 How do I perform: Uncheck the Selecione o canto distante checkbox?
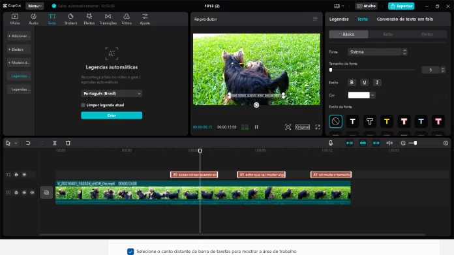pyautogui.click(x=130, y=251)
